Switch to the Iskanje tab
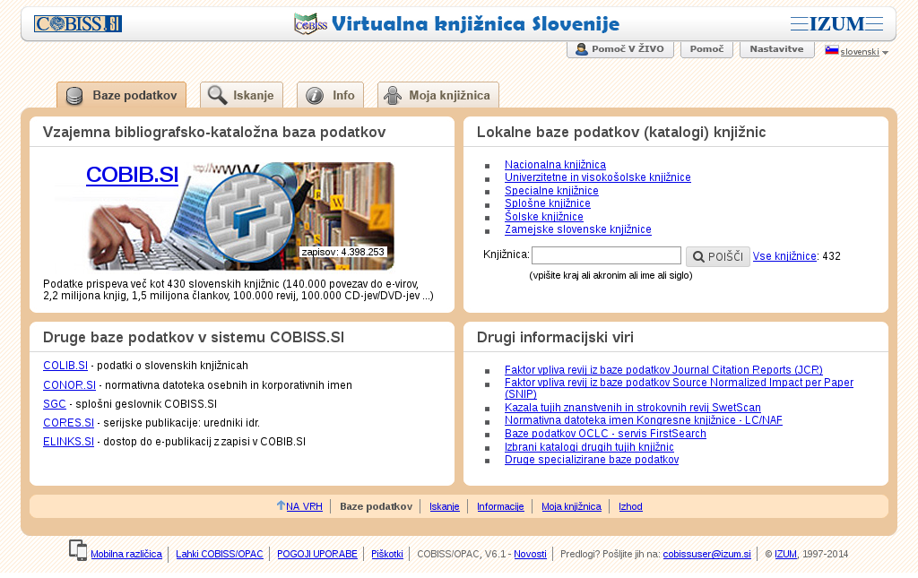 pyautogui.click(x=241, y=95)
